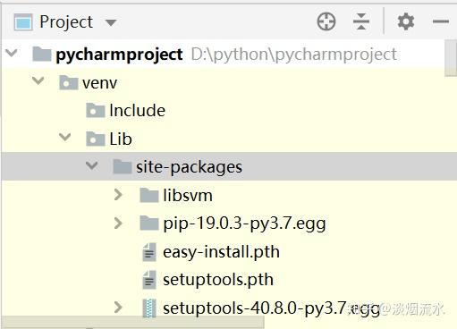This screenshot has height=329, width=457.
Task: Click the Include folder icon
Action: pyautogui.click(x=96, y=110)
